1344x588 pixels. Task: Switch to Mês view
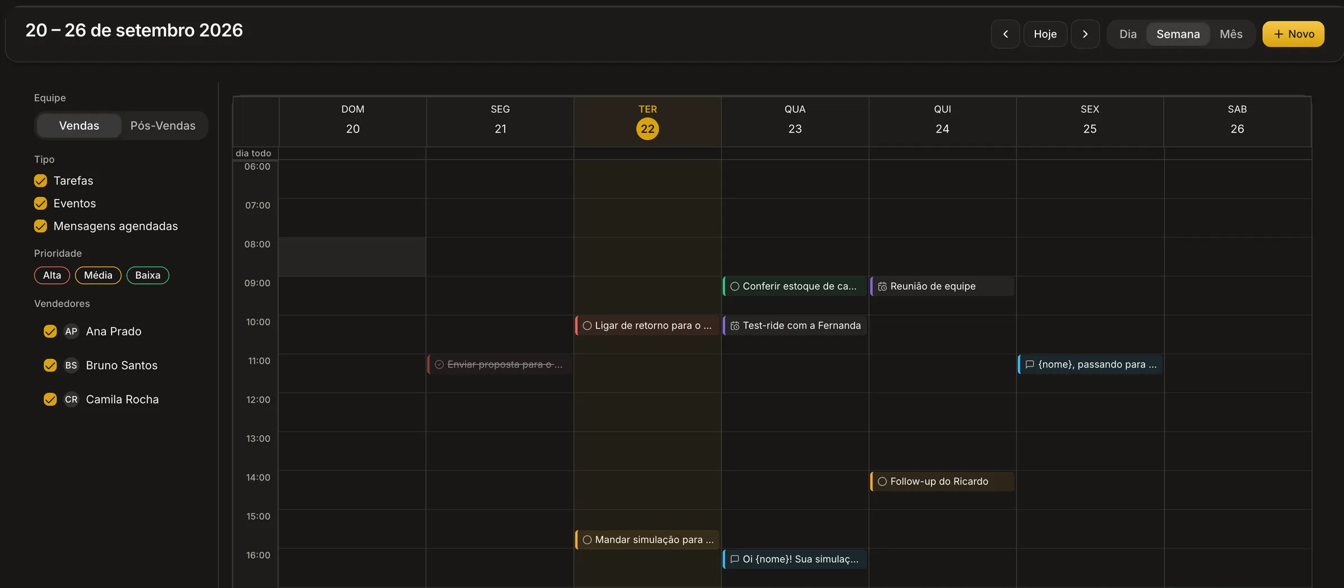[1231, 34]
